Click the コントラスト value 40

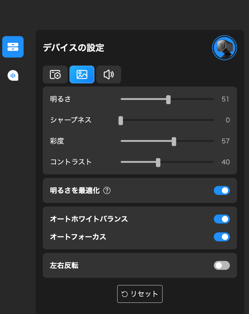pos(225,162)
